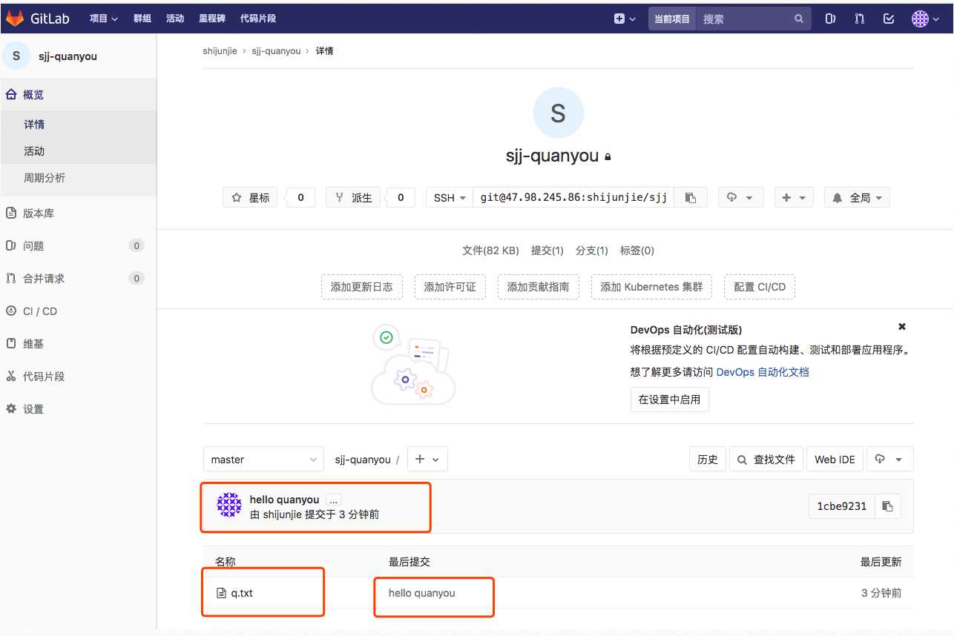Viewport: 954px width, 636px height.
Task: Click the 查找文件 button
Action: 765,460
